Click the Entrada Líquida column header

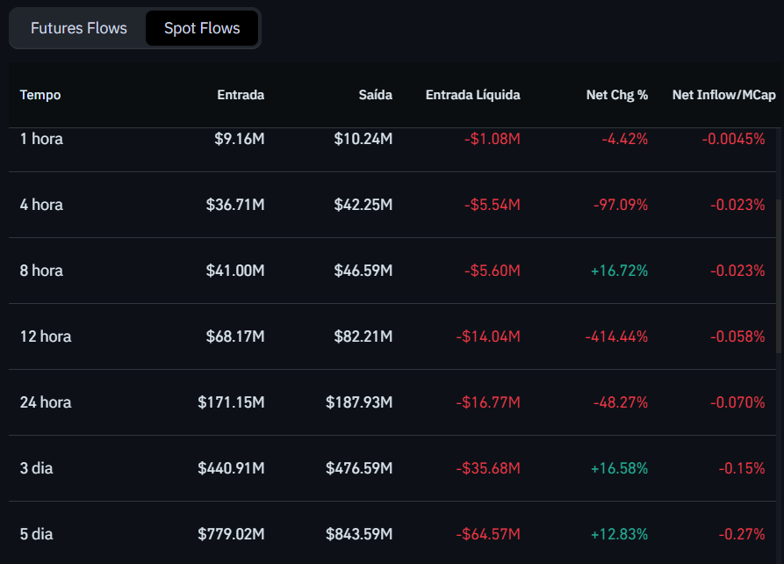(x=472, y=95)
